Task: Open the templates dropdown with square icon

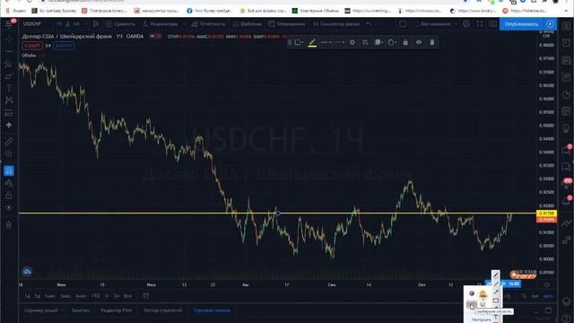Action: click(299, 42)
